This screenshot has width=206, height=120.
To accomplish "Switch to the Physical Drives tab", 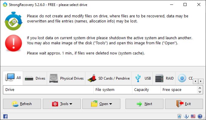I will tap(66, 78).
